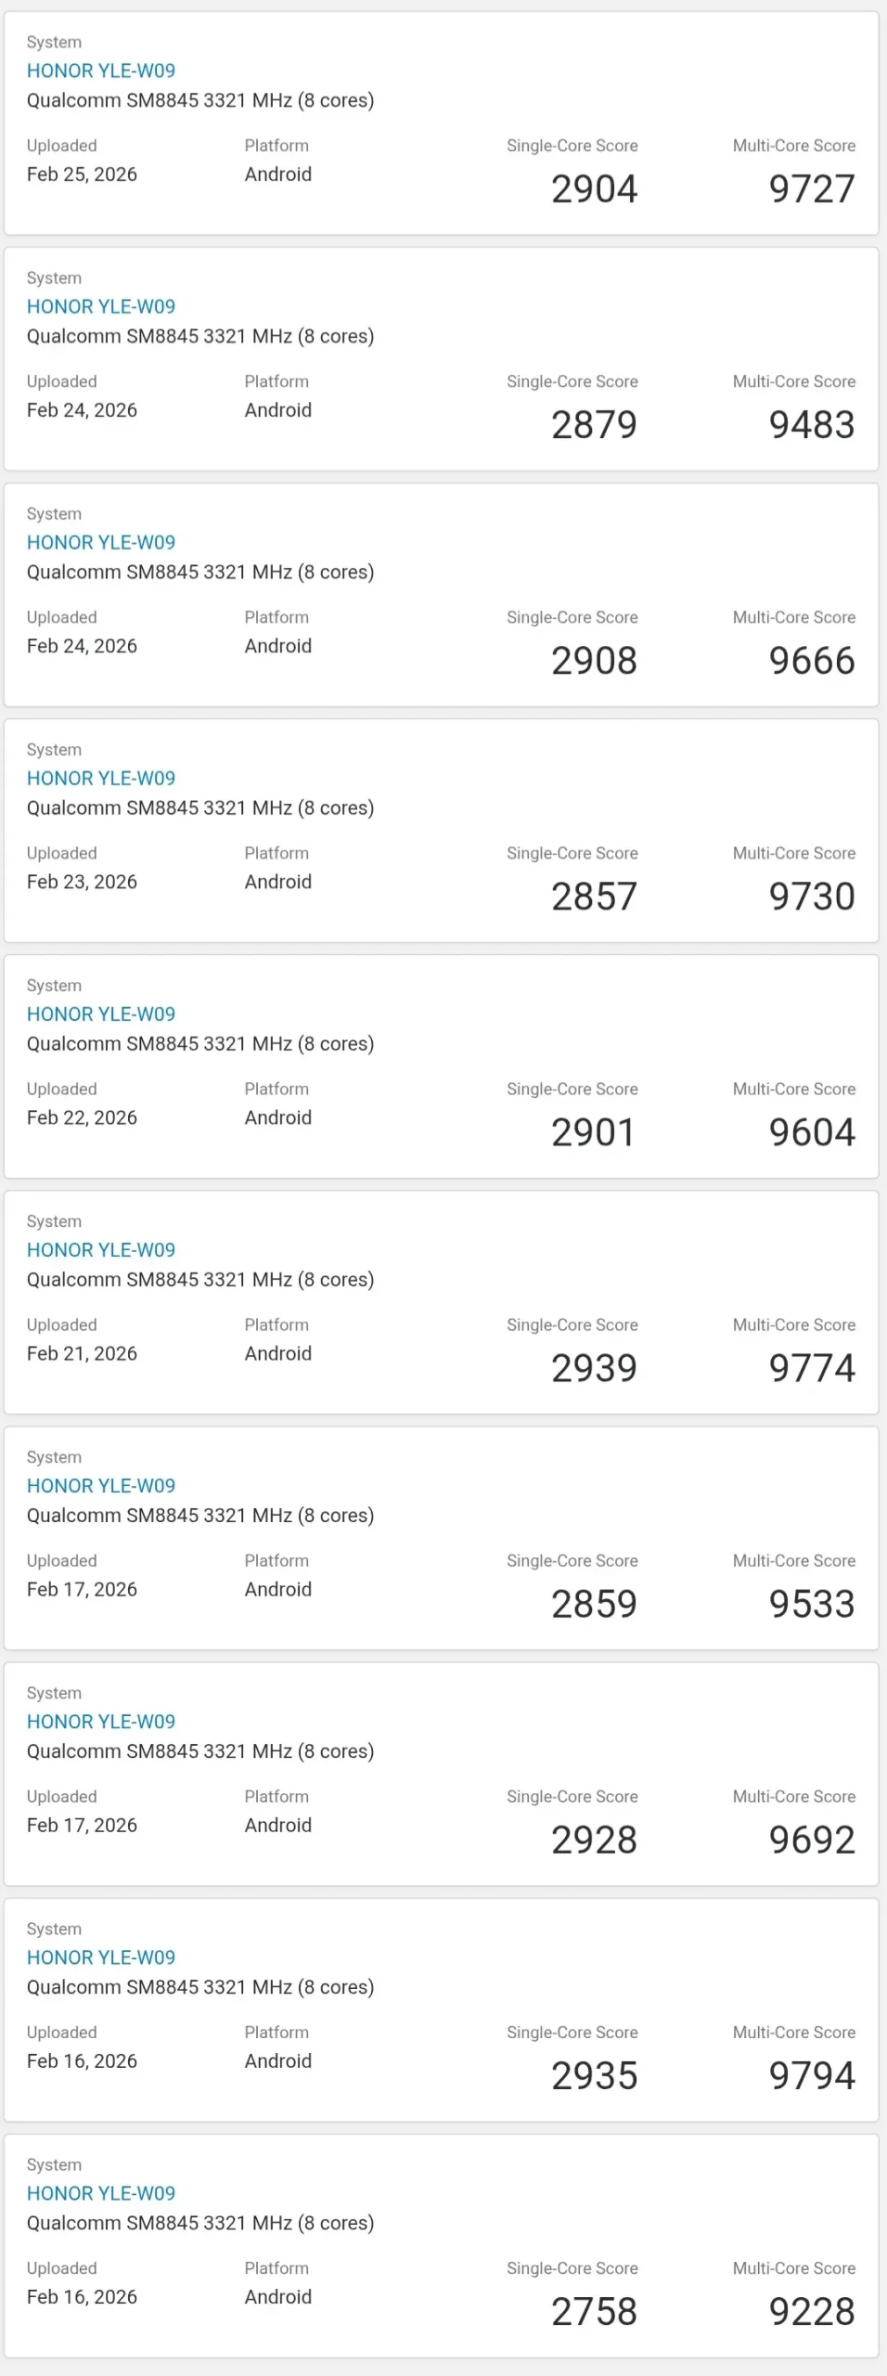Open HONOR YLE-W09 link for the 9483 multi-core result
Viewport: 887px width, 2376px height.
[100, 306]
